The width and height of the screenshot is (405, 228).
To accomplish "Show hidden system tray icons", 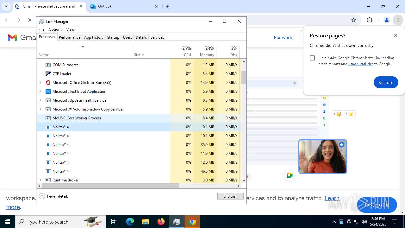I will 334,222.
